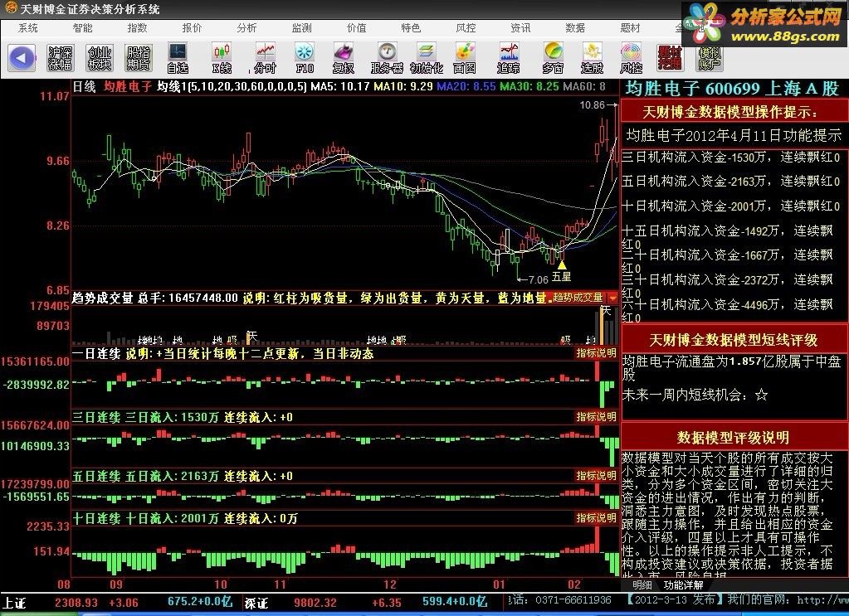Open the 沪深涨幅 ranking button
This screenshot has width=849, height=616.
click(x=60, y=58)
